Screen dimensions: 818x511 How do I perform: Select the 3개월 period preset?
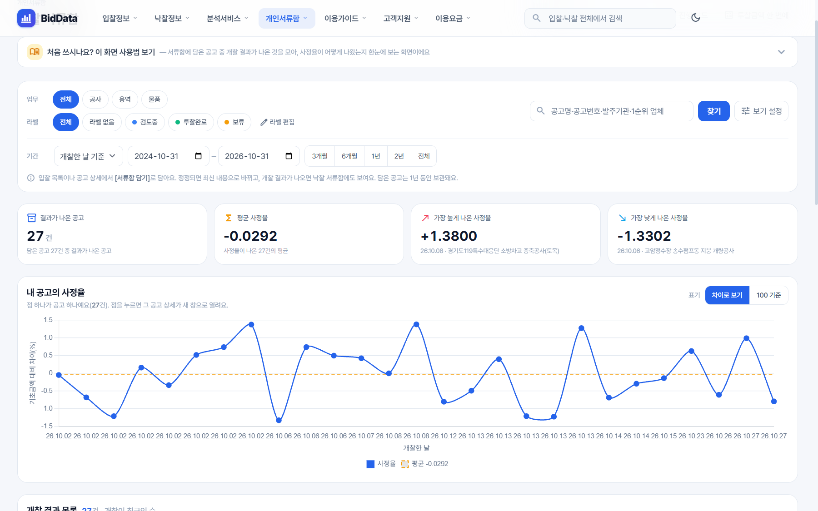[319, 156]
